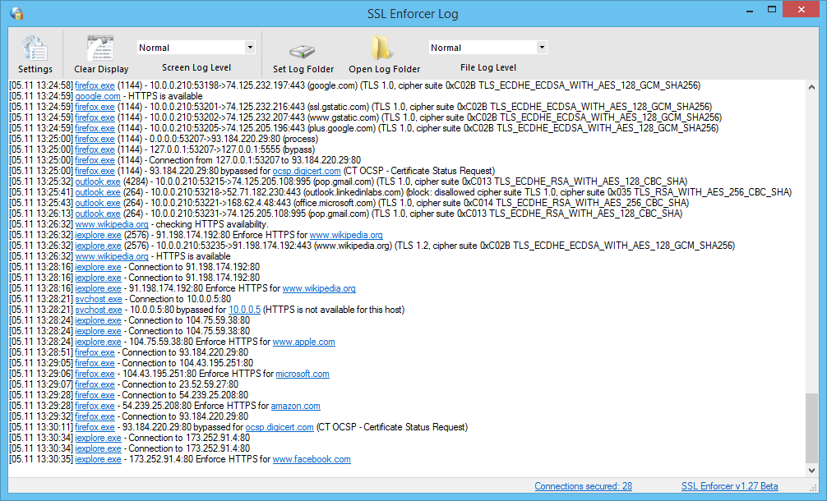
Task: Expand the Screen Log Level dropdown
Action: (x=250, y=48)
